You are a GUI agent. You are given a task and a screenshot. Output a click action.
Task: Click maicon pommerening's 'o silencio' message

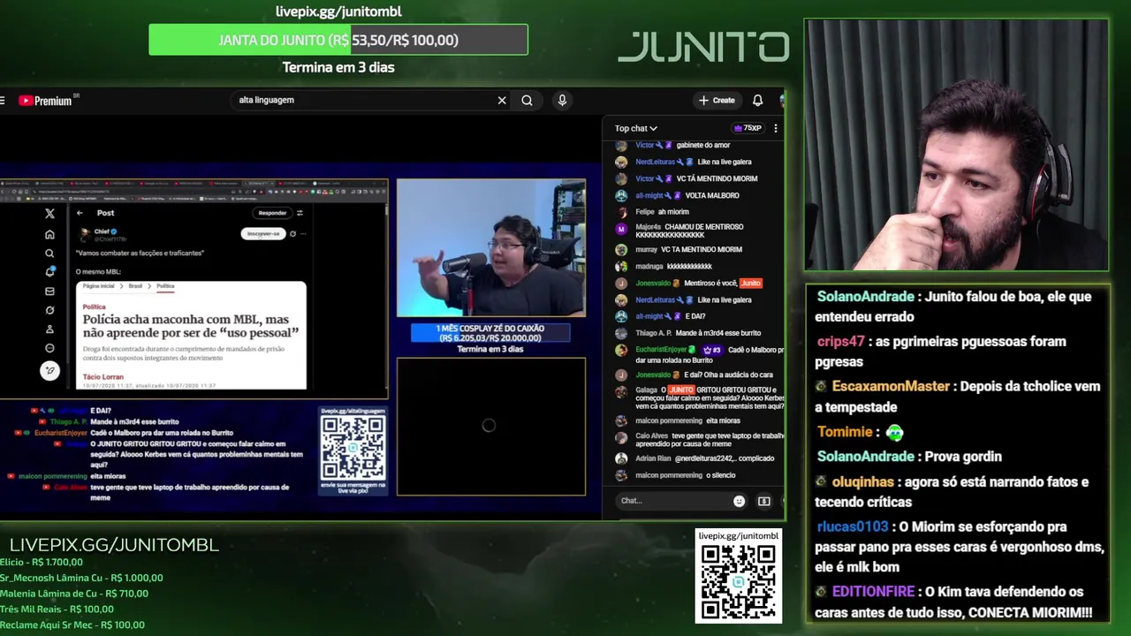(x=721, y=475)
